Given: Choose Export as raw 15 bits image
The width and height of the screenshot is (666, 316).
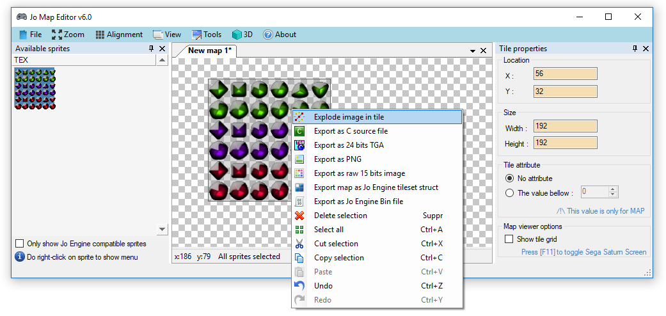Looking at the screenshot, I should point(377,173).
